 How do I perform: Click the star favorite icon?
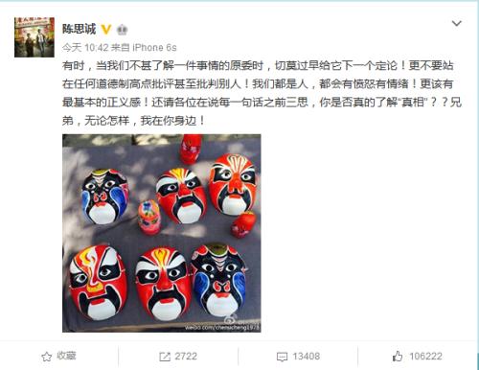47,357
